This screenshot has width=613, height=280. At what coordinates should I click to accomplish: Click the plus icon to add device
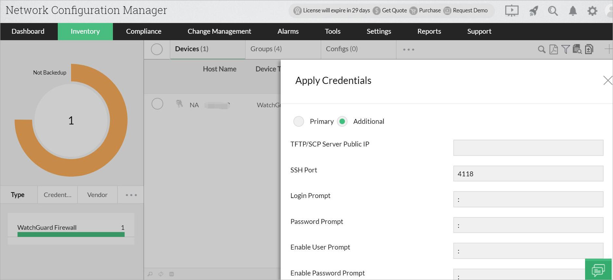(608, 49)
